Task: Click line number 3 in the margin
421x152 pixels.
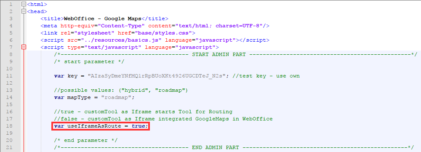Action: 11,19
